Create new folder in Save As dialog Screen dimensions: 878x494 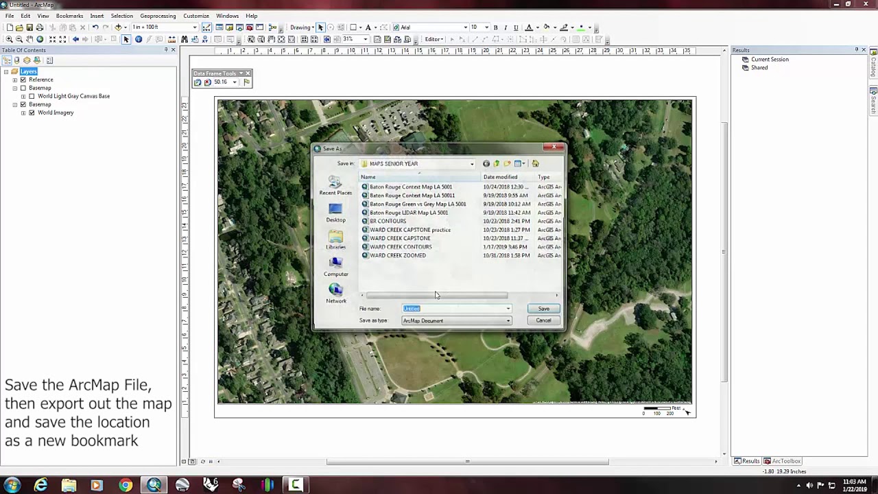pos(507,163)
